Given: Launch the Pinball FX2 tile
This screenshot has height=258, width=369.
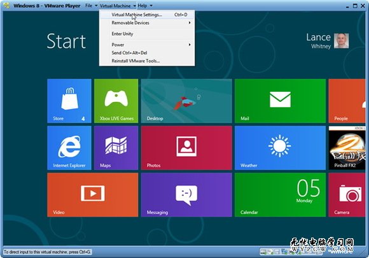Looking at the screenshot, I should click(347, 148).
